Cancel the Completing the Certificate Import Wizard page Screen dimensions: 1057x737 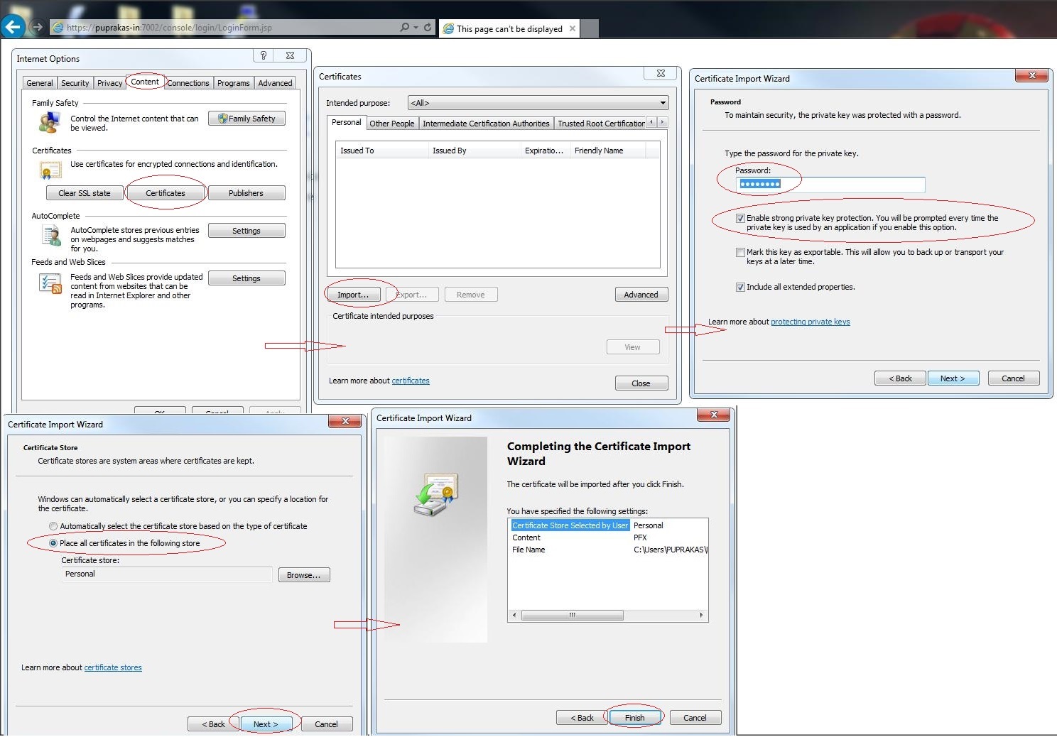click(x=695, y=718)
